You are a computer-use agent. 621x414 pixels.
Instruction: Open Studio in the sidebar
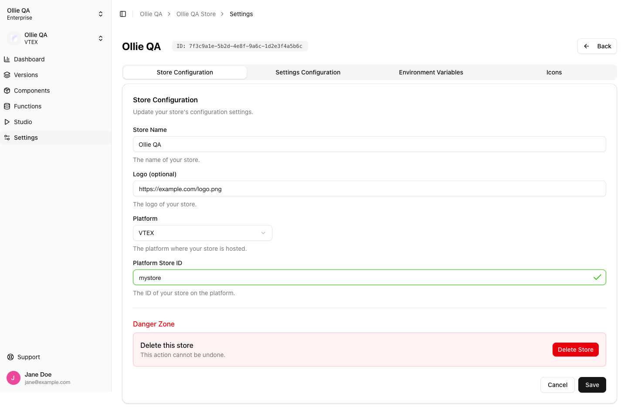56,122
